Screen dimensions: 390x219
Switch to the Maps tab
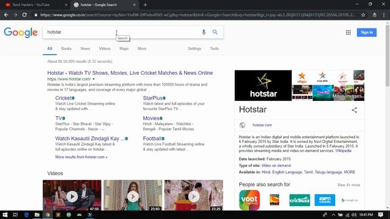124,49
